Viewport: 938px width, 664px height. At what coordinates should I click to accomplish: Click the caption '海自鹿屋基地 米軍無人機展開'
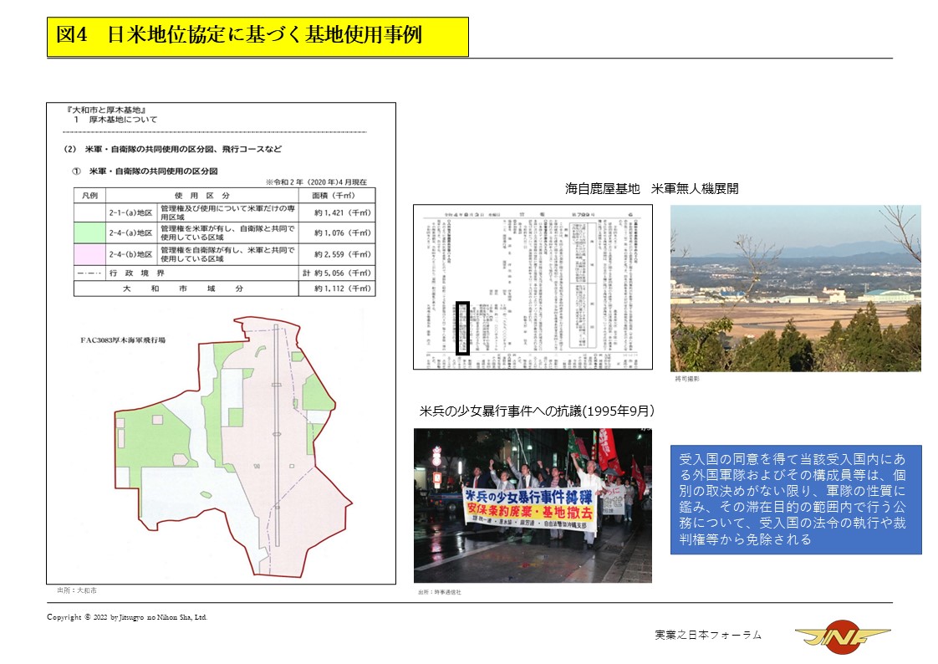652,189
